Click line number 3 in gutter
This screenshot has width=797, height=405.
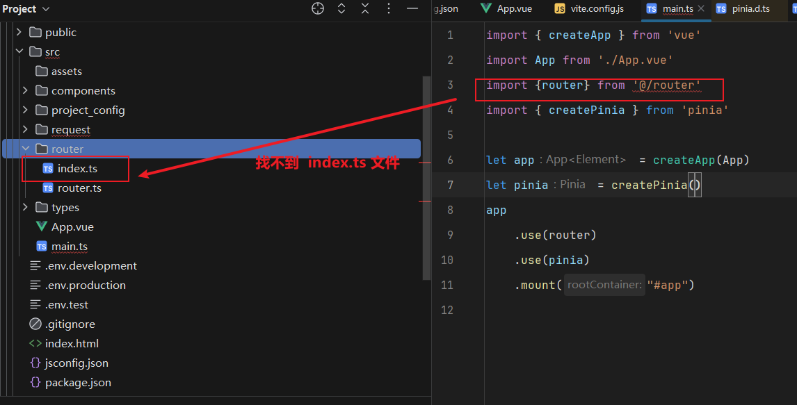[450, 85]
